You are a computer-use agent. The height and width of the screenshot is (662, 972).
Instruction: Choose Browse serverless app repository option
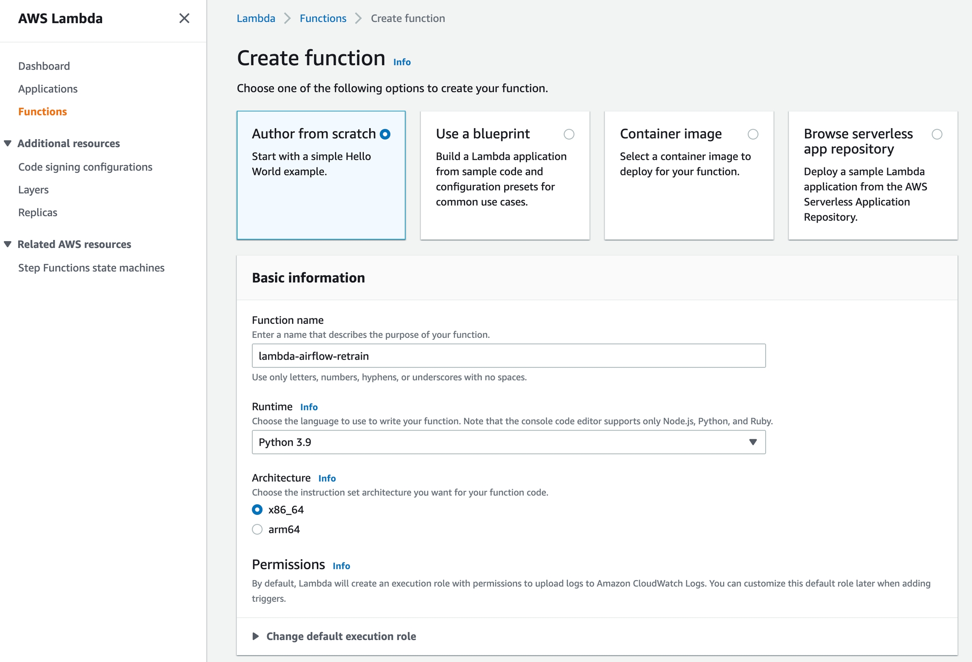coord(937,134)
